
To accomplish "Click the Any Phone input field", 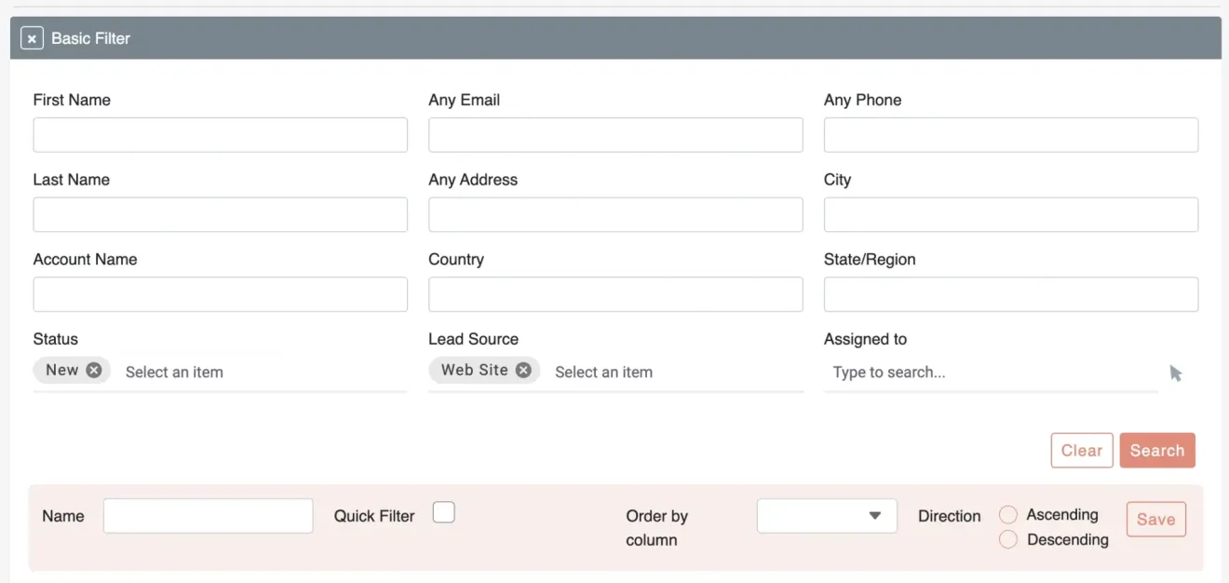I will [x=1010, y=134].
